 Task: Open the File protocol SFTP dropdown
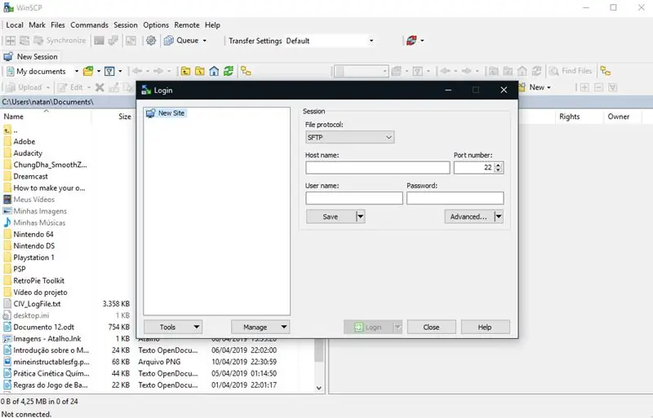point(350,137)
